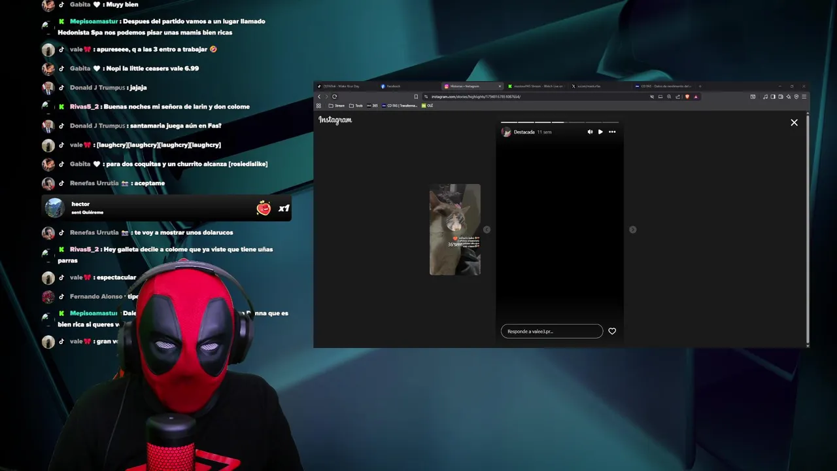Play the paused Instagram story
Image resolution: width=837 pixels, height=471 pixels.
tap(600, 132)
